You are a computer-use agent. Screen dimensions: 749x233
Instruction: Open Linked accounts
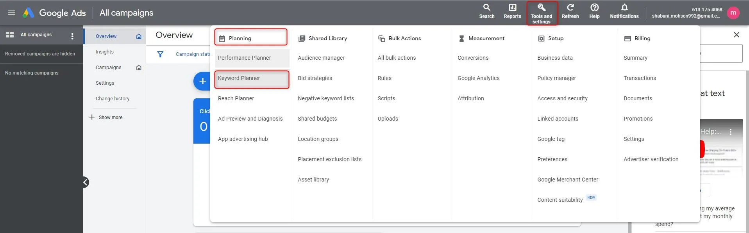point(558,119)
